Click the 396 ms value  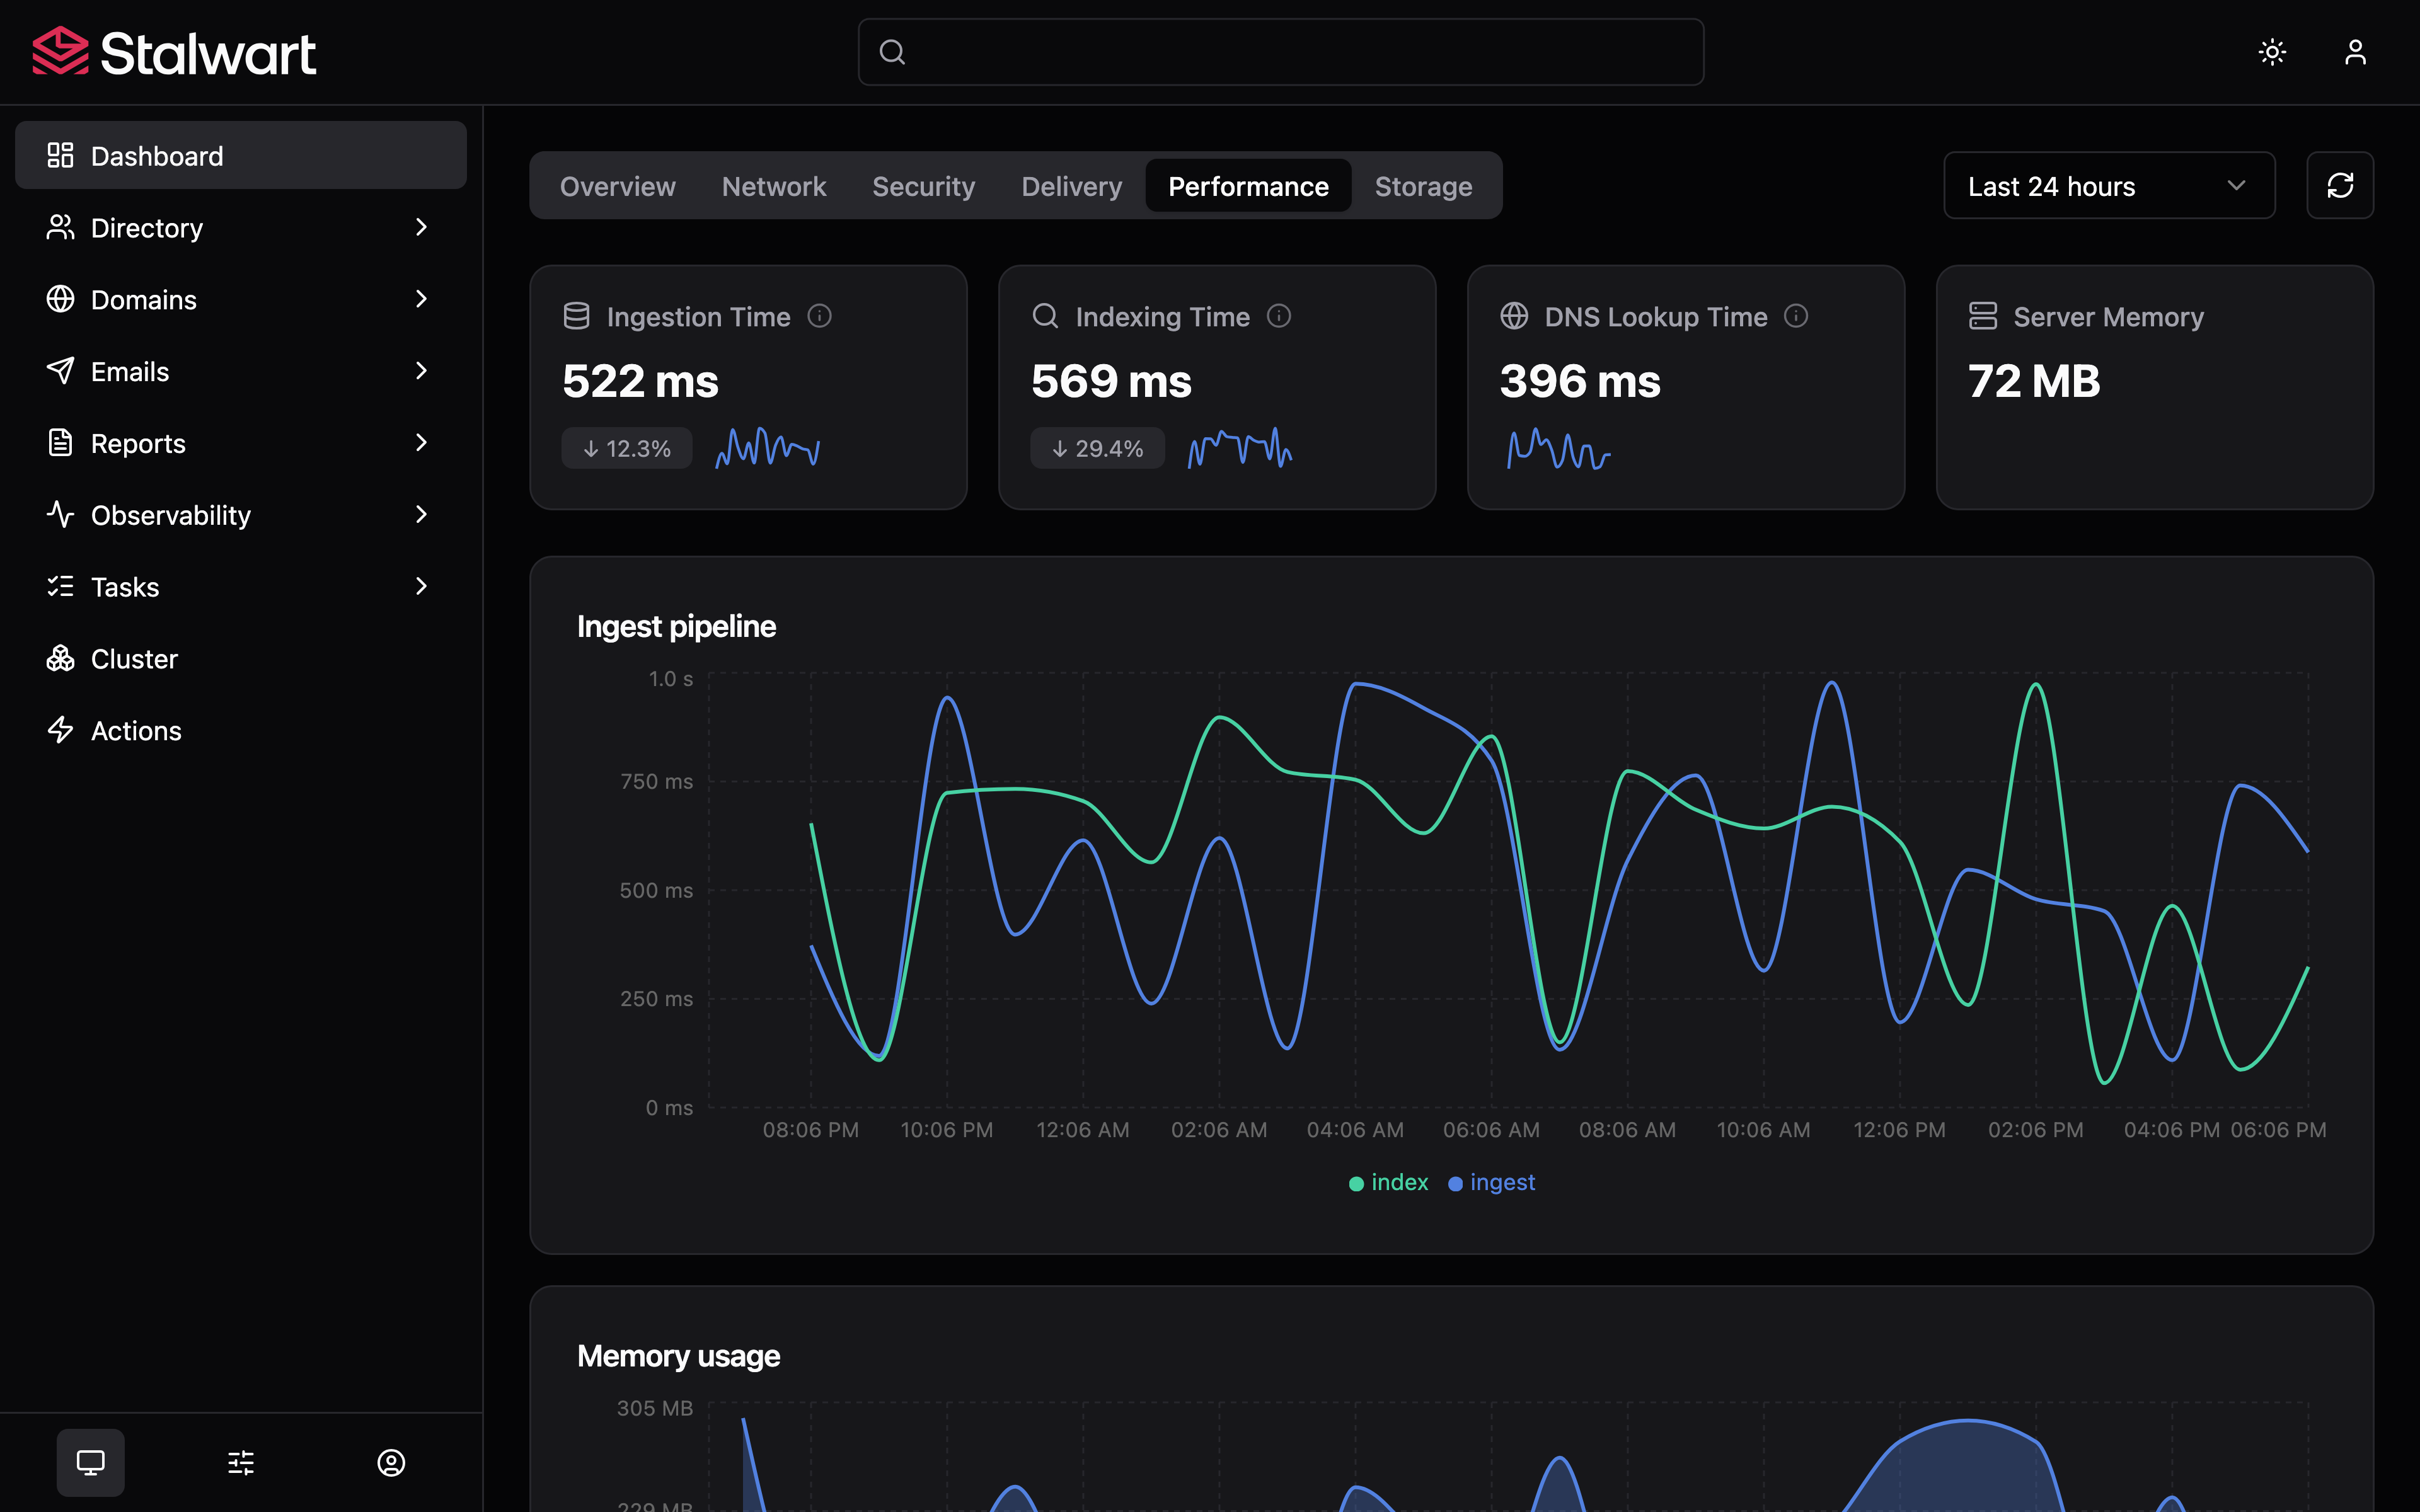[1580, 381]
